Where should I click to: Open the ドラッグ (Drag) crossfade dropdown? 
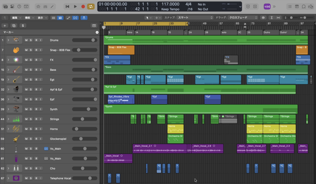(243, 18)
